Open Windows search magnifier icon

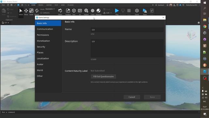[x=205, y=8]
